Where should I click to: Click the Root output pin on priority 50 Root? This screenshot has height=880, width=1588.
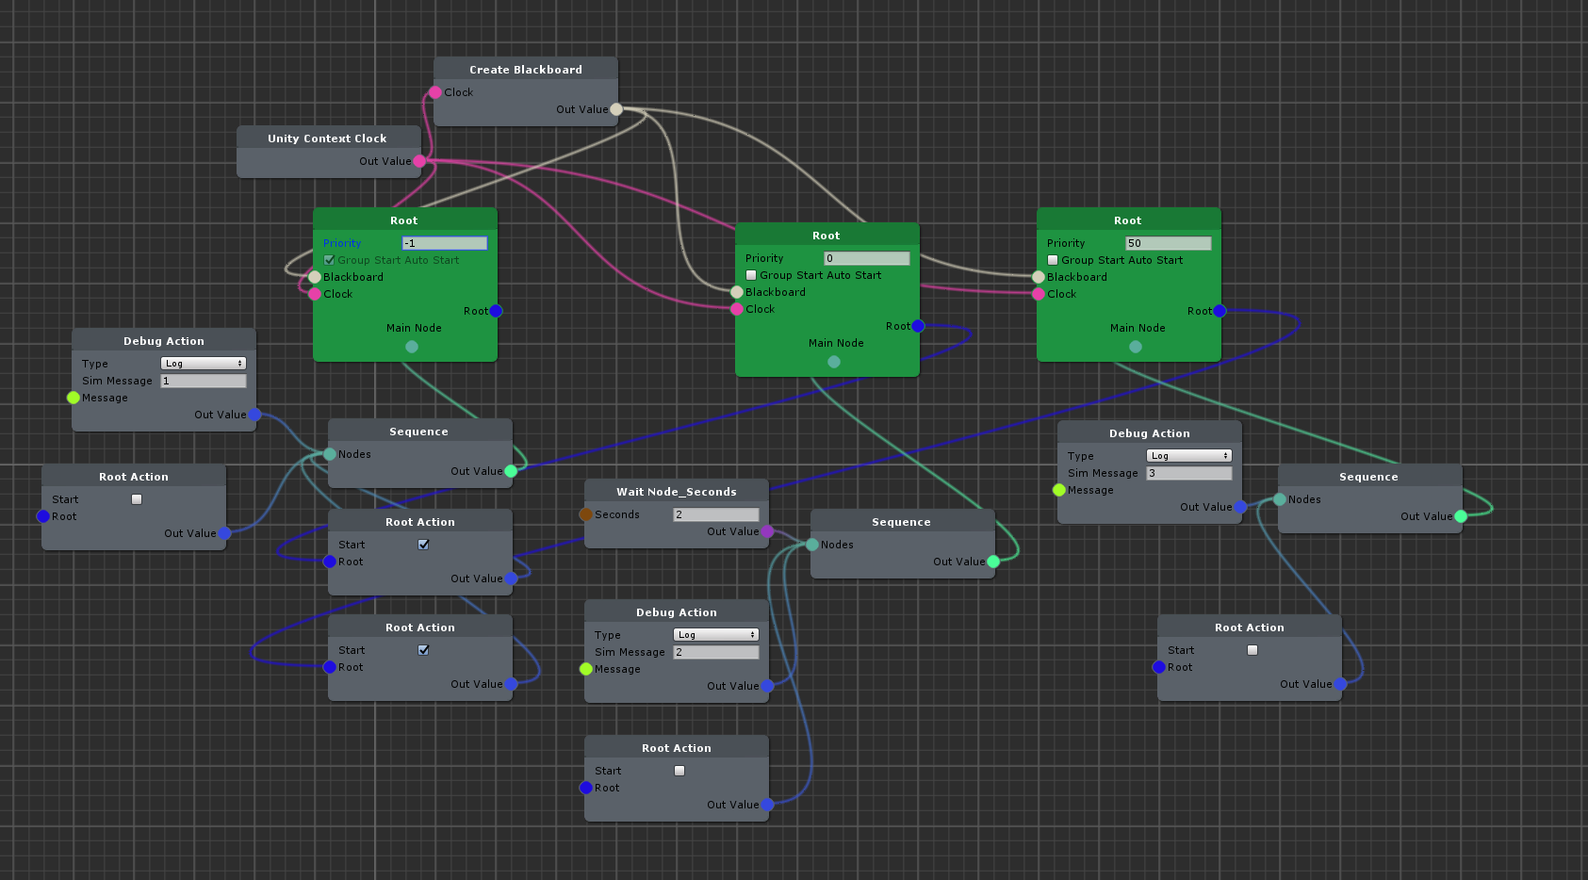1219,311
